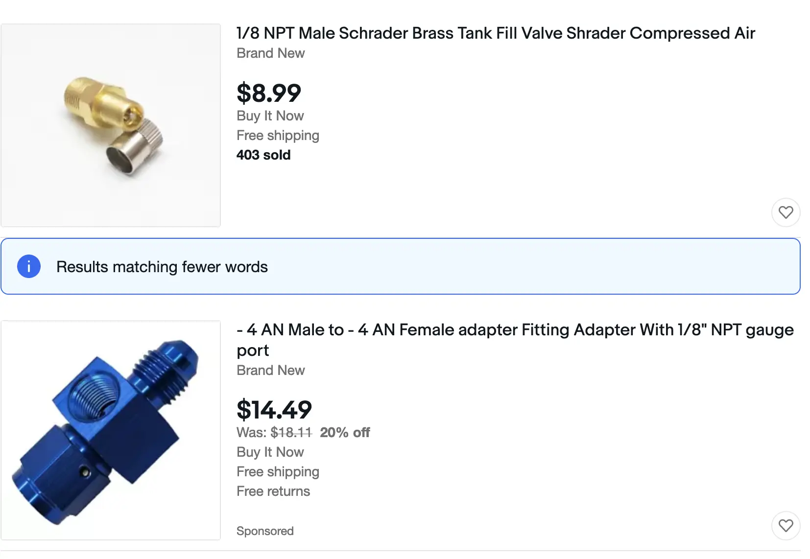Click the $8.99 price
The height and width of the screenshot is (559, 810).
(269, 93)
